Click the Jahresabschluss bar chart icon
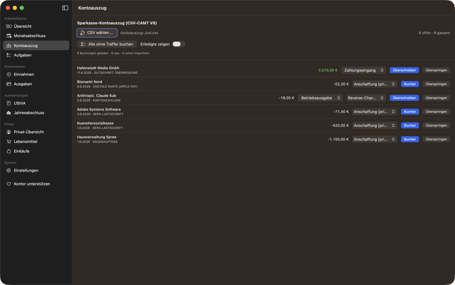The width and height of the screenshot is (455, 285). (x=9, y=113)
